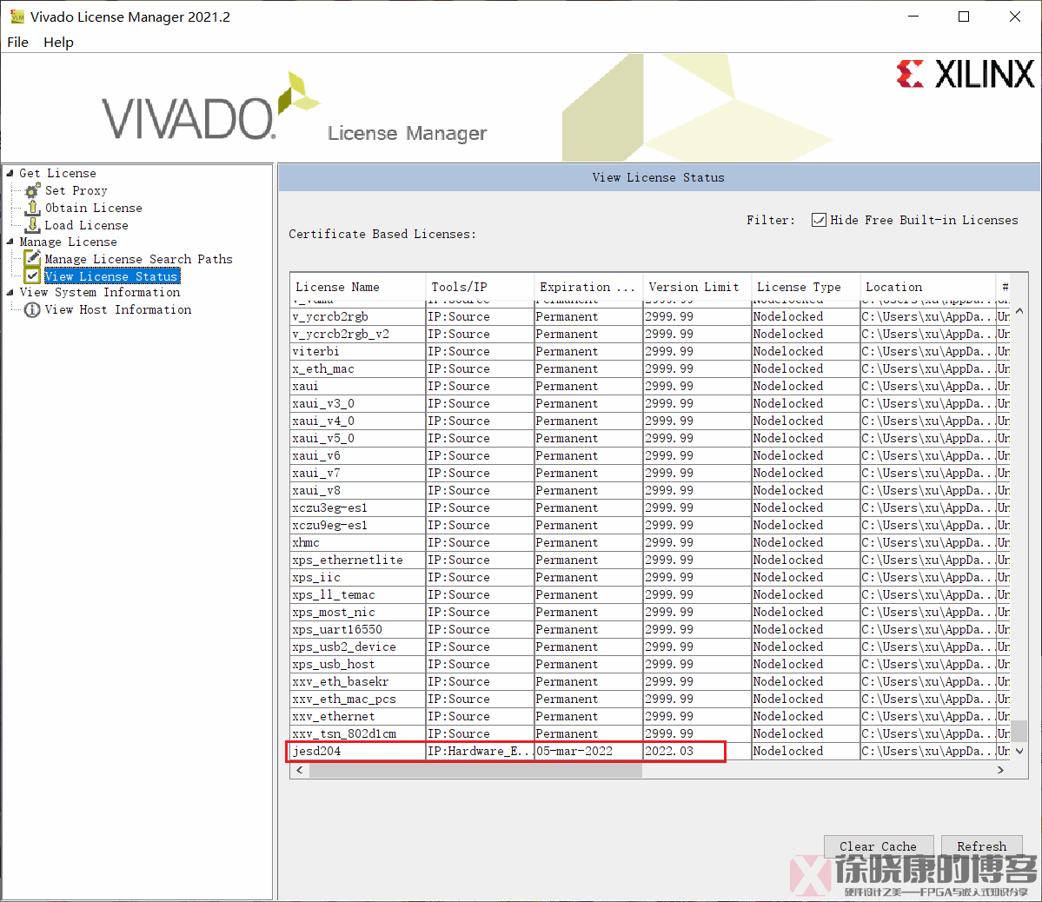The width and height of the screenshot is (1042, 902).
Task: Select View License Status tree item
Action: 111,276
